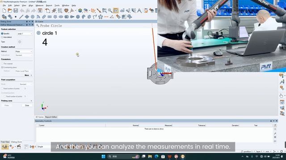286x160 pixels.
Task: Toggle the Constraining plane checkbox
Action: 2,67
